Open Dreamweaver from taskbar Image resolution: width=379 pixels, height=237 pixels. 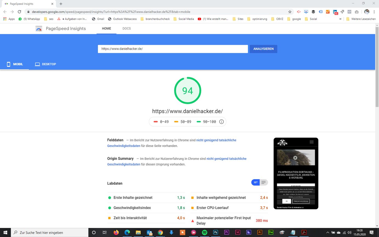(271, 232)
